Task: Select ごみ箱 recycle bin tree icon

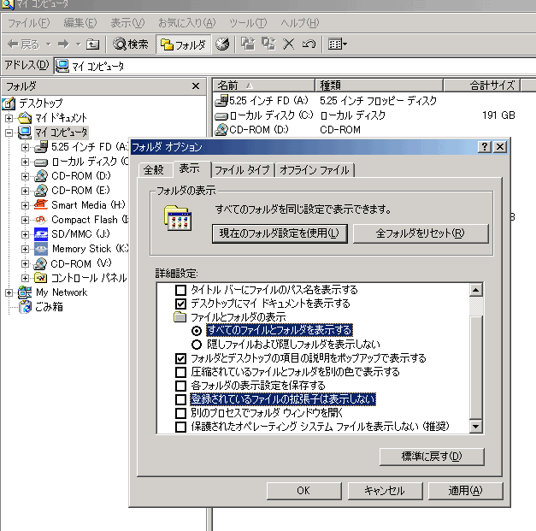Action: (x=26, y=307)
